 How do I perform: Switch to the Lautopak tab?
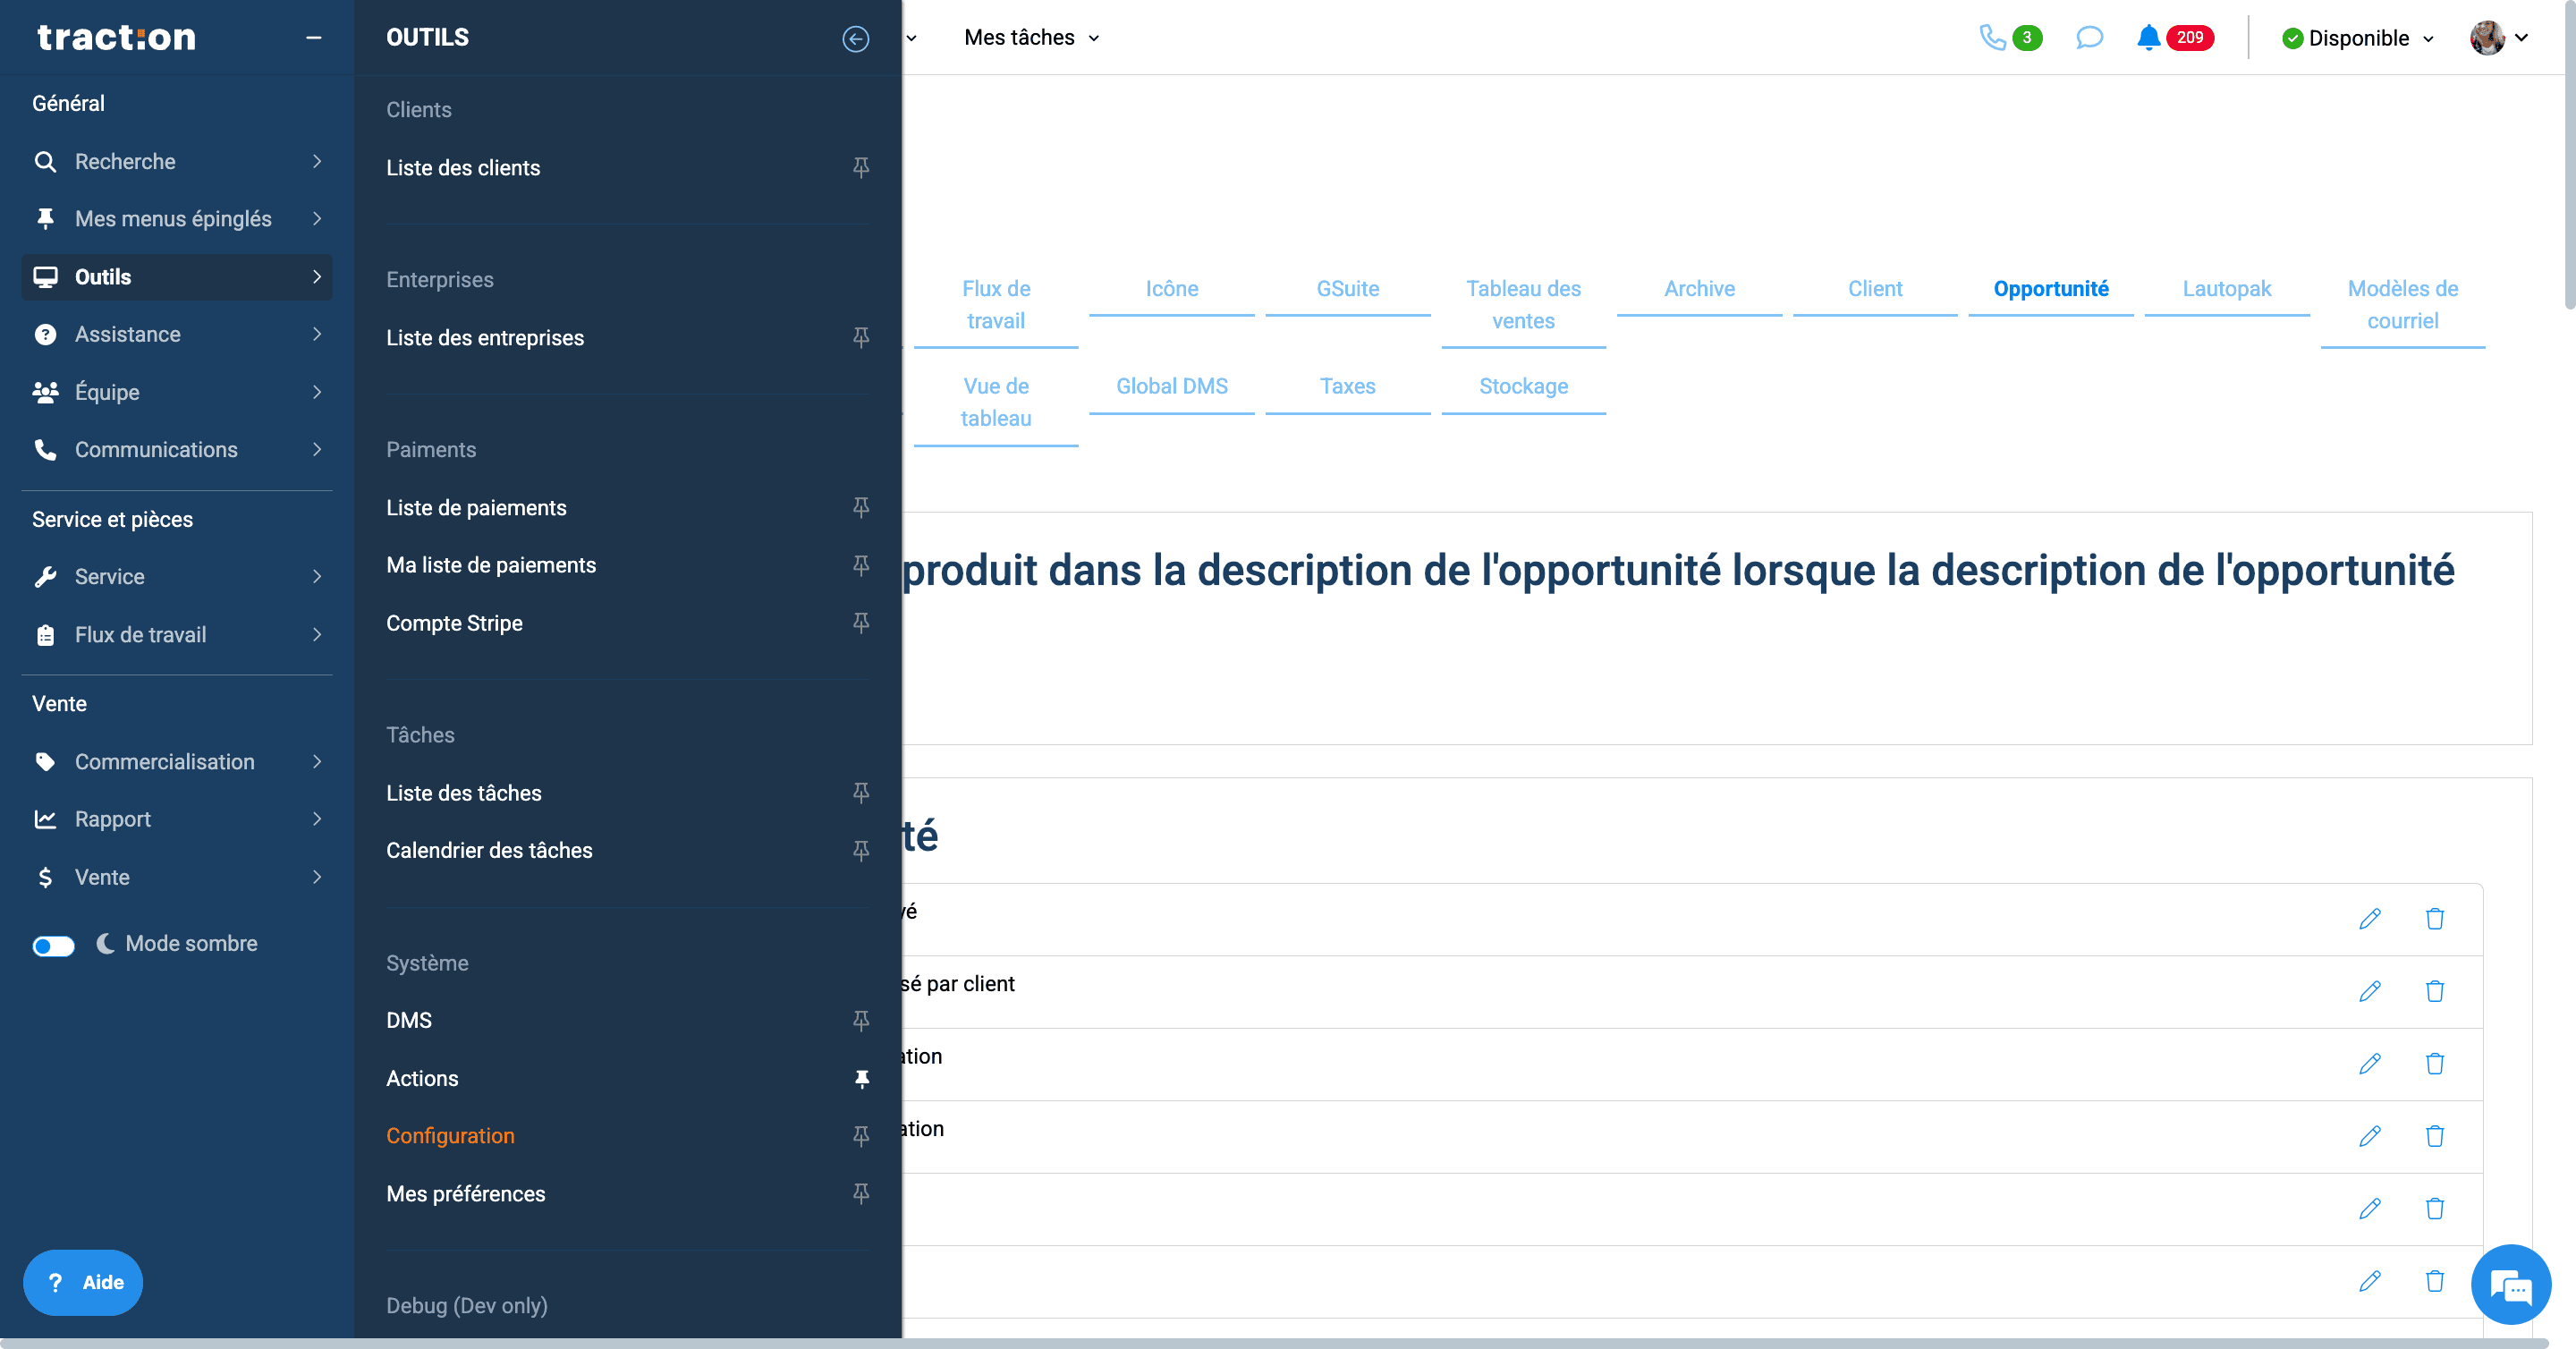(x=2226, y=288)
